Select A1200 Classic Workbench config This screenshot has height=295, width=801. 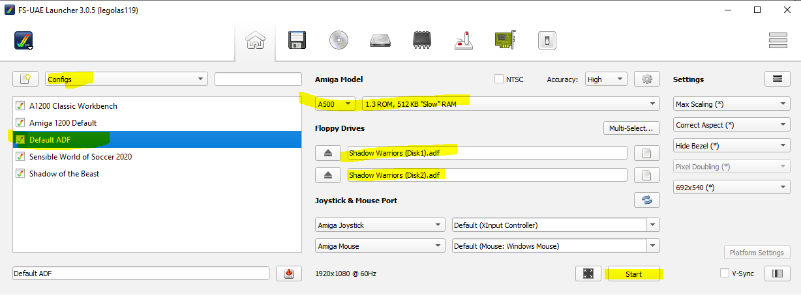point(157,105)
